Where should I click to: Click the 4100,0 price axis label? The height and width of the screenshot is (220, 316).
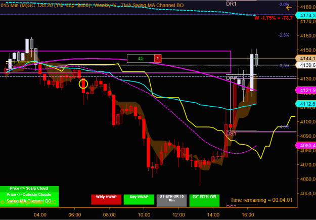click(x=308, y=121)
